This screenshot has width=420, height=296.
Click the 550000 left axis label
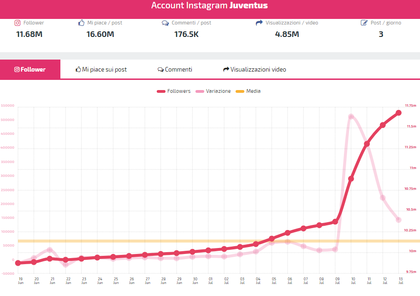7,106
